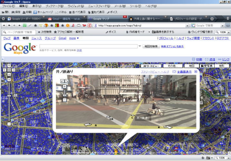
Task: Open the address bar dropdown arrow
Action: pos(187,26)
